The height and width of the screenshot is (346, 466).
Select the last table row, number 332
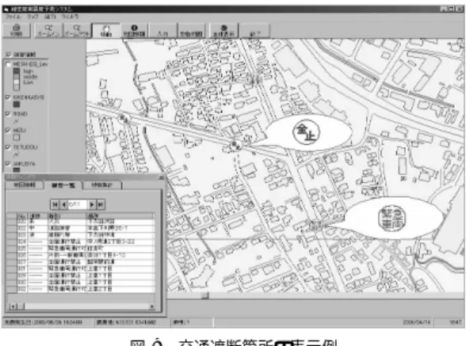pyautogui.click(x=80, y=289)
